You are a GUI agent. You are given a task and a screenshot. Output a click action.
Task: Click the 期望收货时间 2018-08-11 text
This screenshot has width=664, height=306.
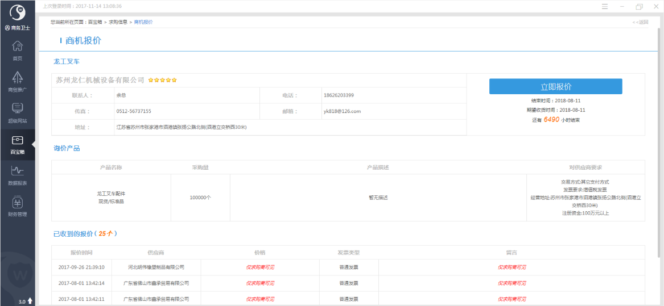click(x=555, y=110)
